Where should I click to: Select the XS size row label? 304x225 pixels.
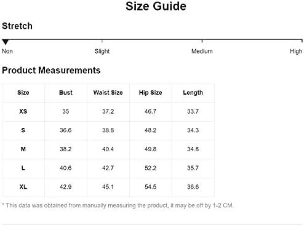[x=23, y=111]
